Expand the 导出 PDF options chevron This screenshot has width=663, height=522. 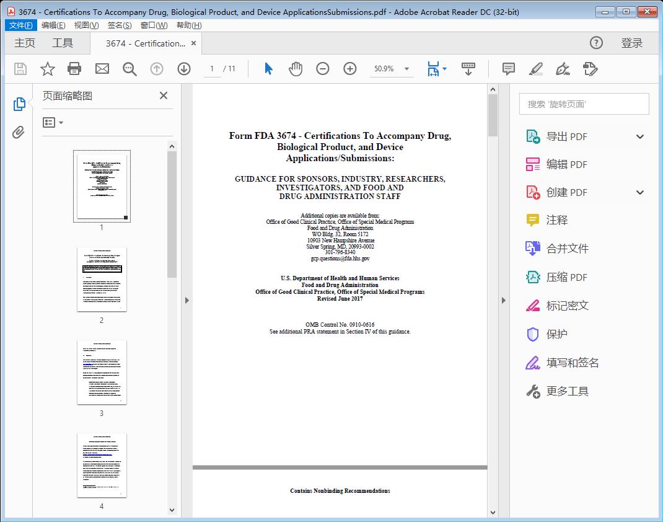(x=639, y=136)
